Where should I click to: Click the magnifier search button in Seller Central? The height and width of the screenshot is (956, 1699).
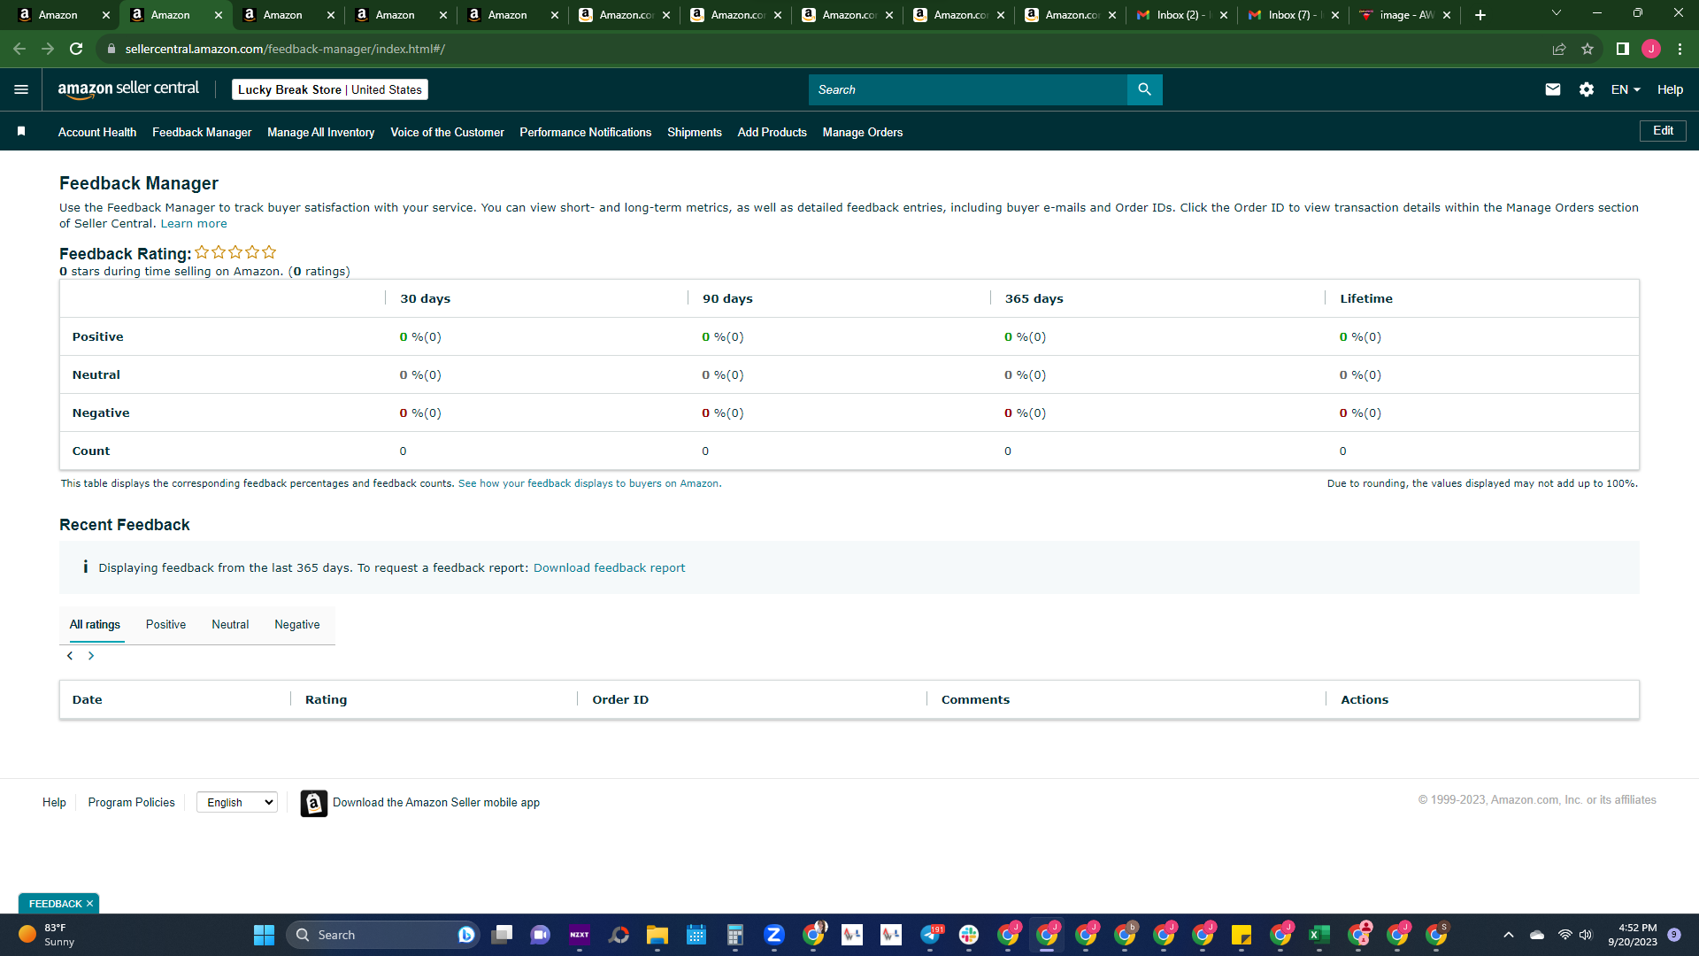pos(1144,89)
